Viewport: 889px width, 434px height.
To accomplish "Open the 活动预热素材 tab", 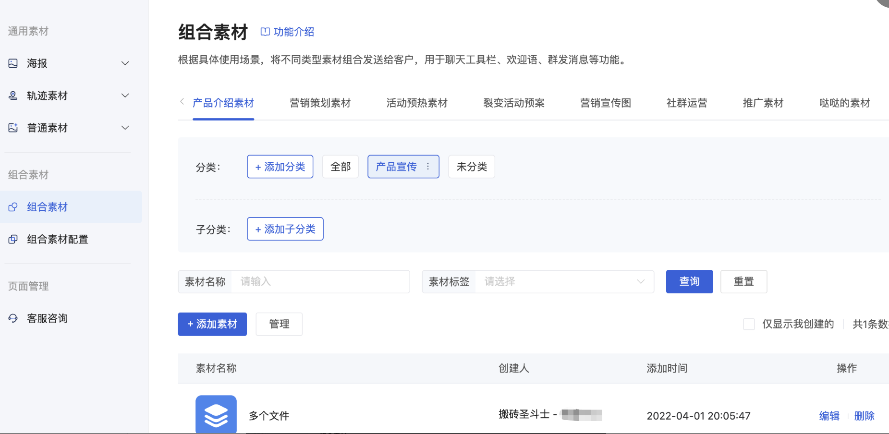I will click(x=417, y=103).
